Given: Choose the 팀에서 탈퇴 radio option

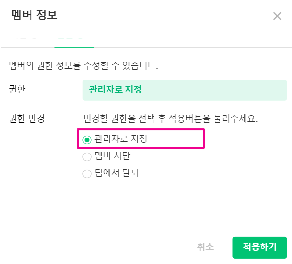Looking at the screenshot, I should tap(87, 173).
